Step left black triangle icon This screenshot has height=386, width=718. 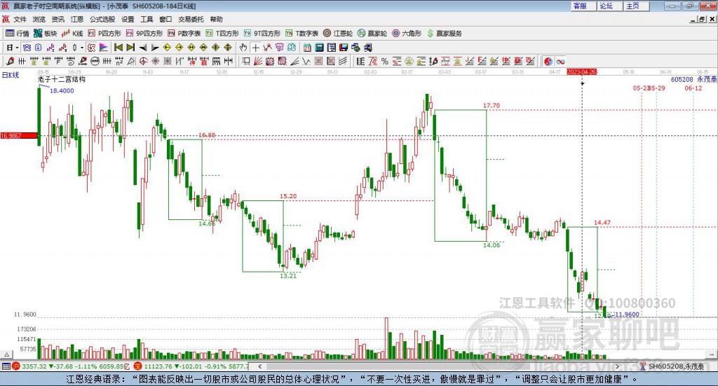[143, 48]
